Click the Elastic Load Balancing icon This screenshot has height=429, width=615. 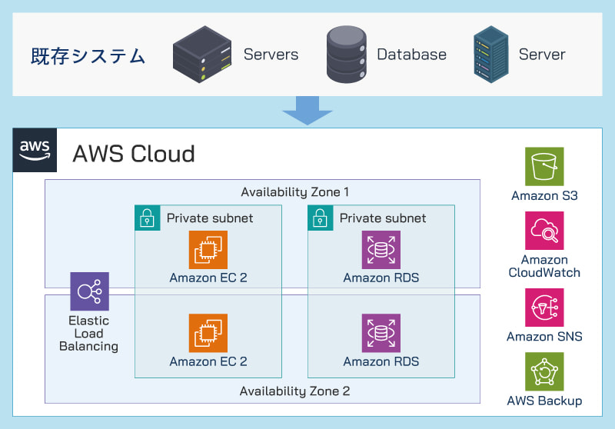[90, 291]
